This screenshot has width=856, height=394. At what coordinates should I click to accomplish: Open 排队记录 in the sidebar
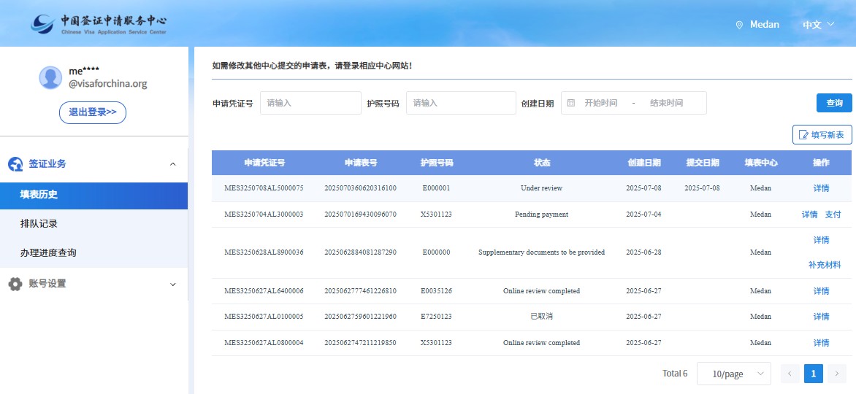[39, 223]
